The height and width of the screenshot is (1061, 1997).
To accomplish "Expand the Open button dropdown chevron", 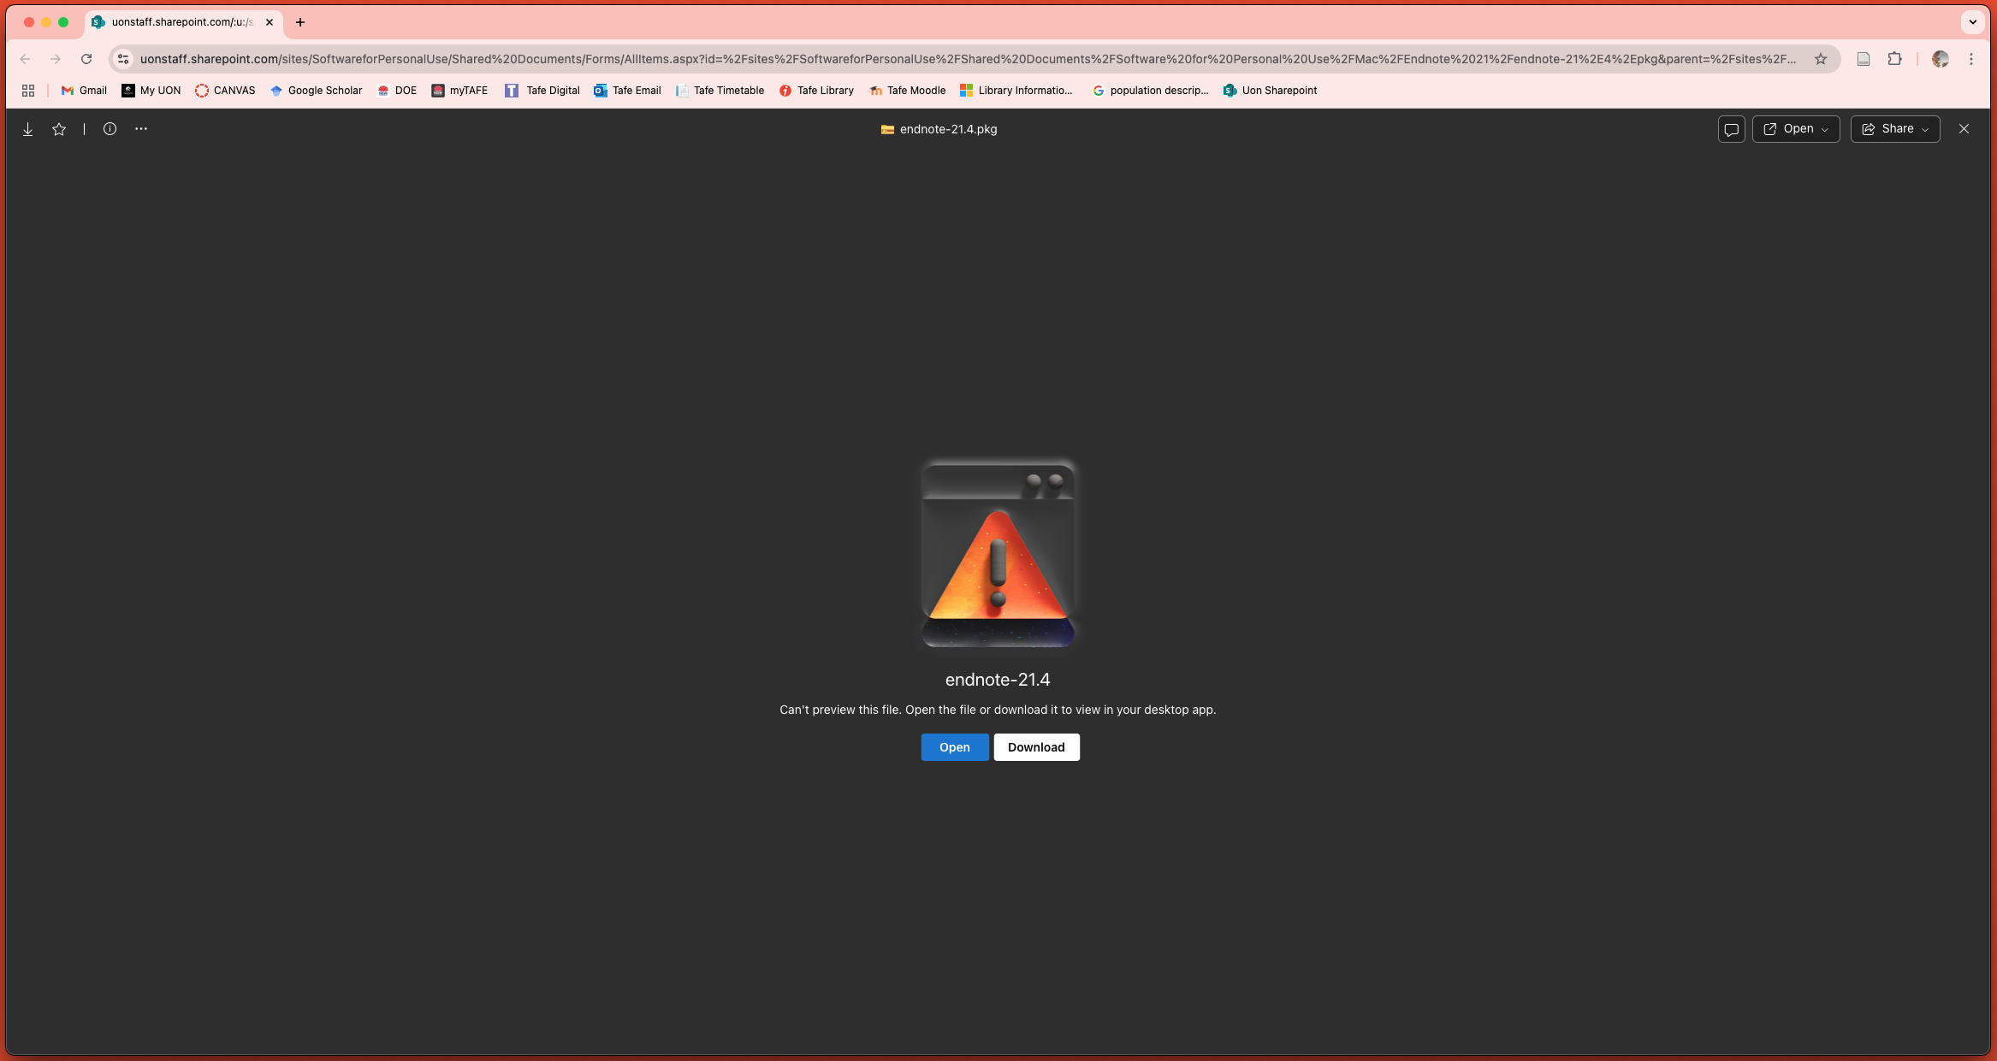I will [1826, 128].
